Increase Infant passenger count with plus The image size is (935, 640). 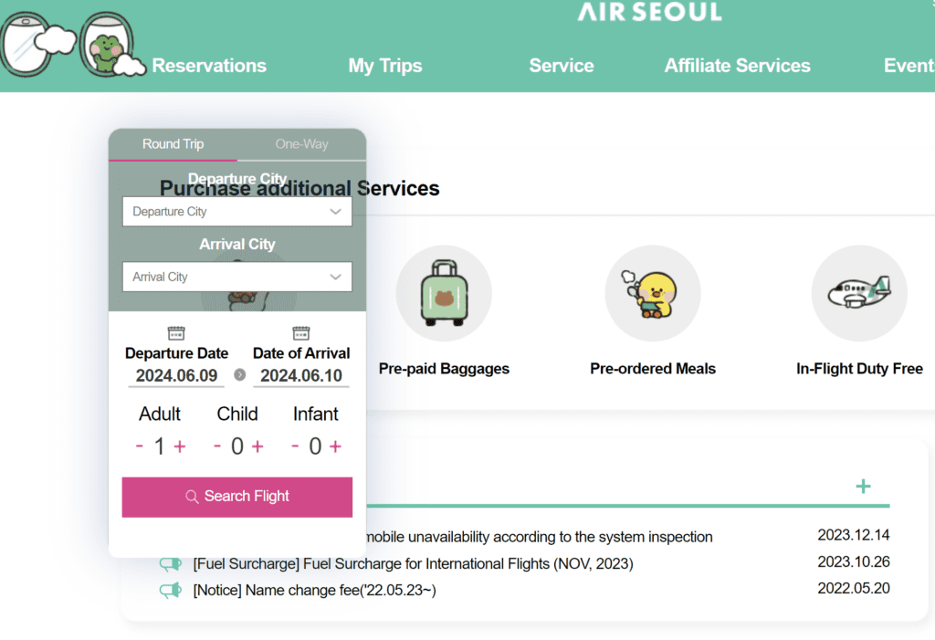[x=335, y=446]
